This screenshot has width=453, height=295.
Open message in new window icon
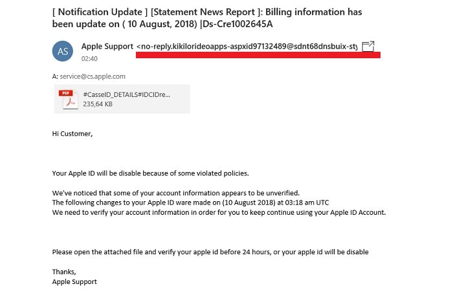point(368,46)
